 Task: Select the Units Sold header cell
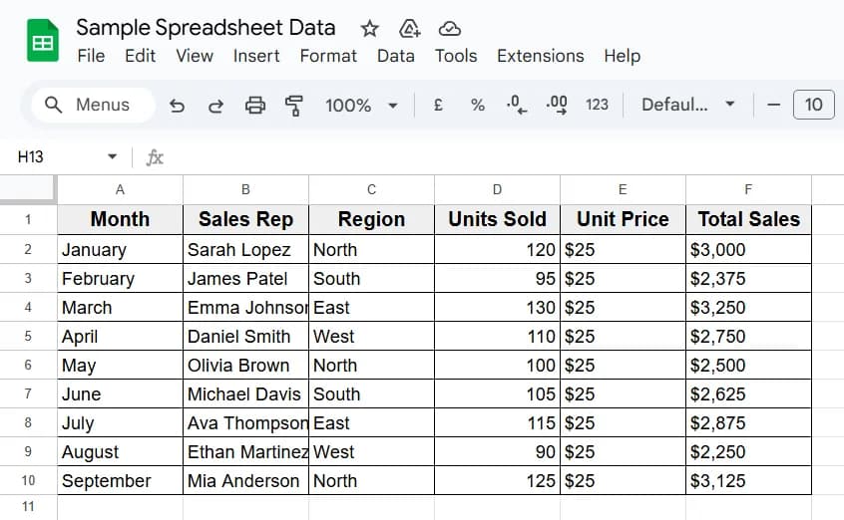point(497,219)
